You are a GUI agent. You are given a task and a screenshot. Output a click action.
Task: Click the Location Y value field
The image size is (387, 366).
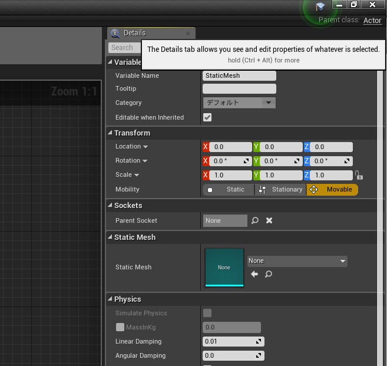point(281,147)
